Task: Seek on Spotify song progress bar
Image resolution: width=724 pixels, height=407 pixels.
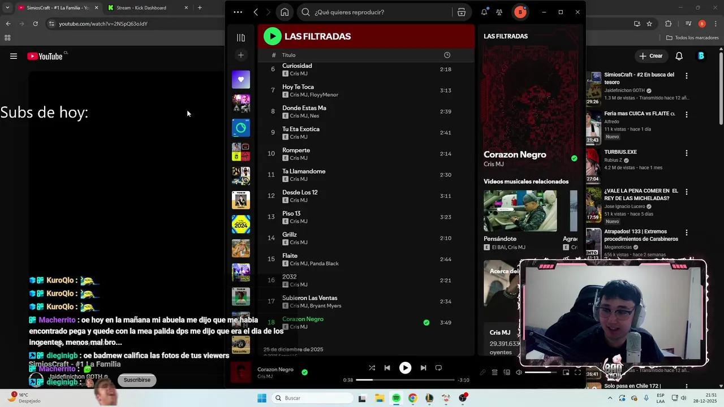Action: pos(405,380)
